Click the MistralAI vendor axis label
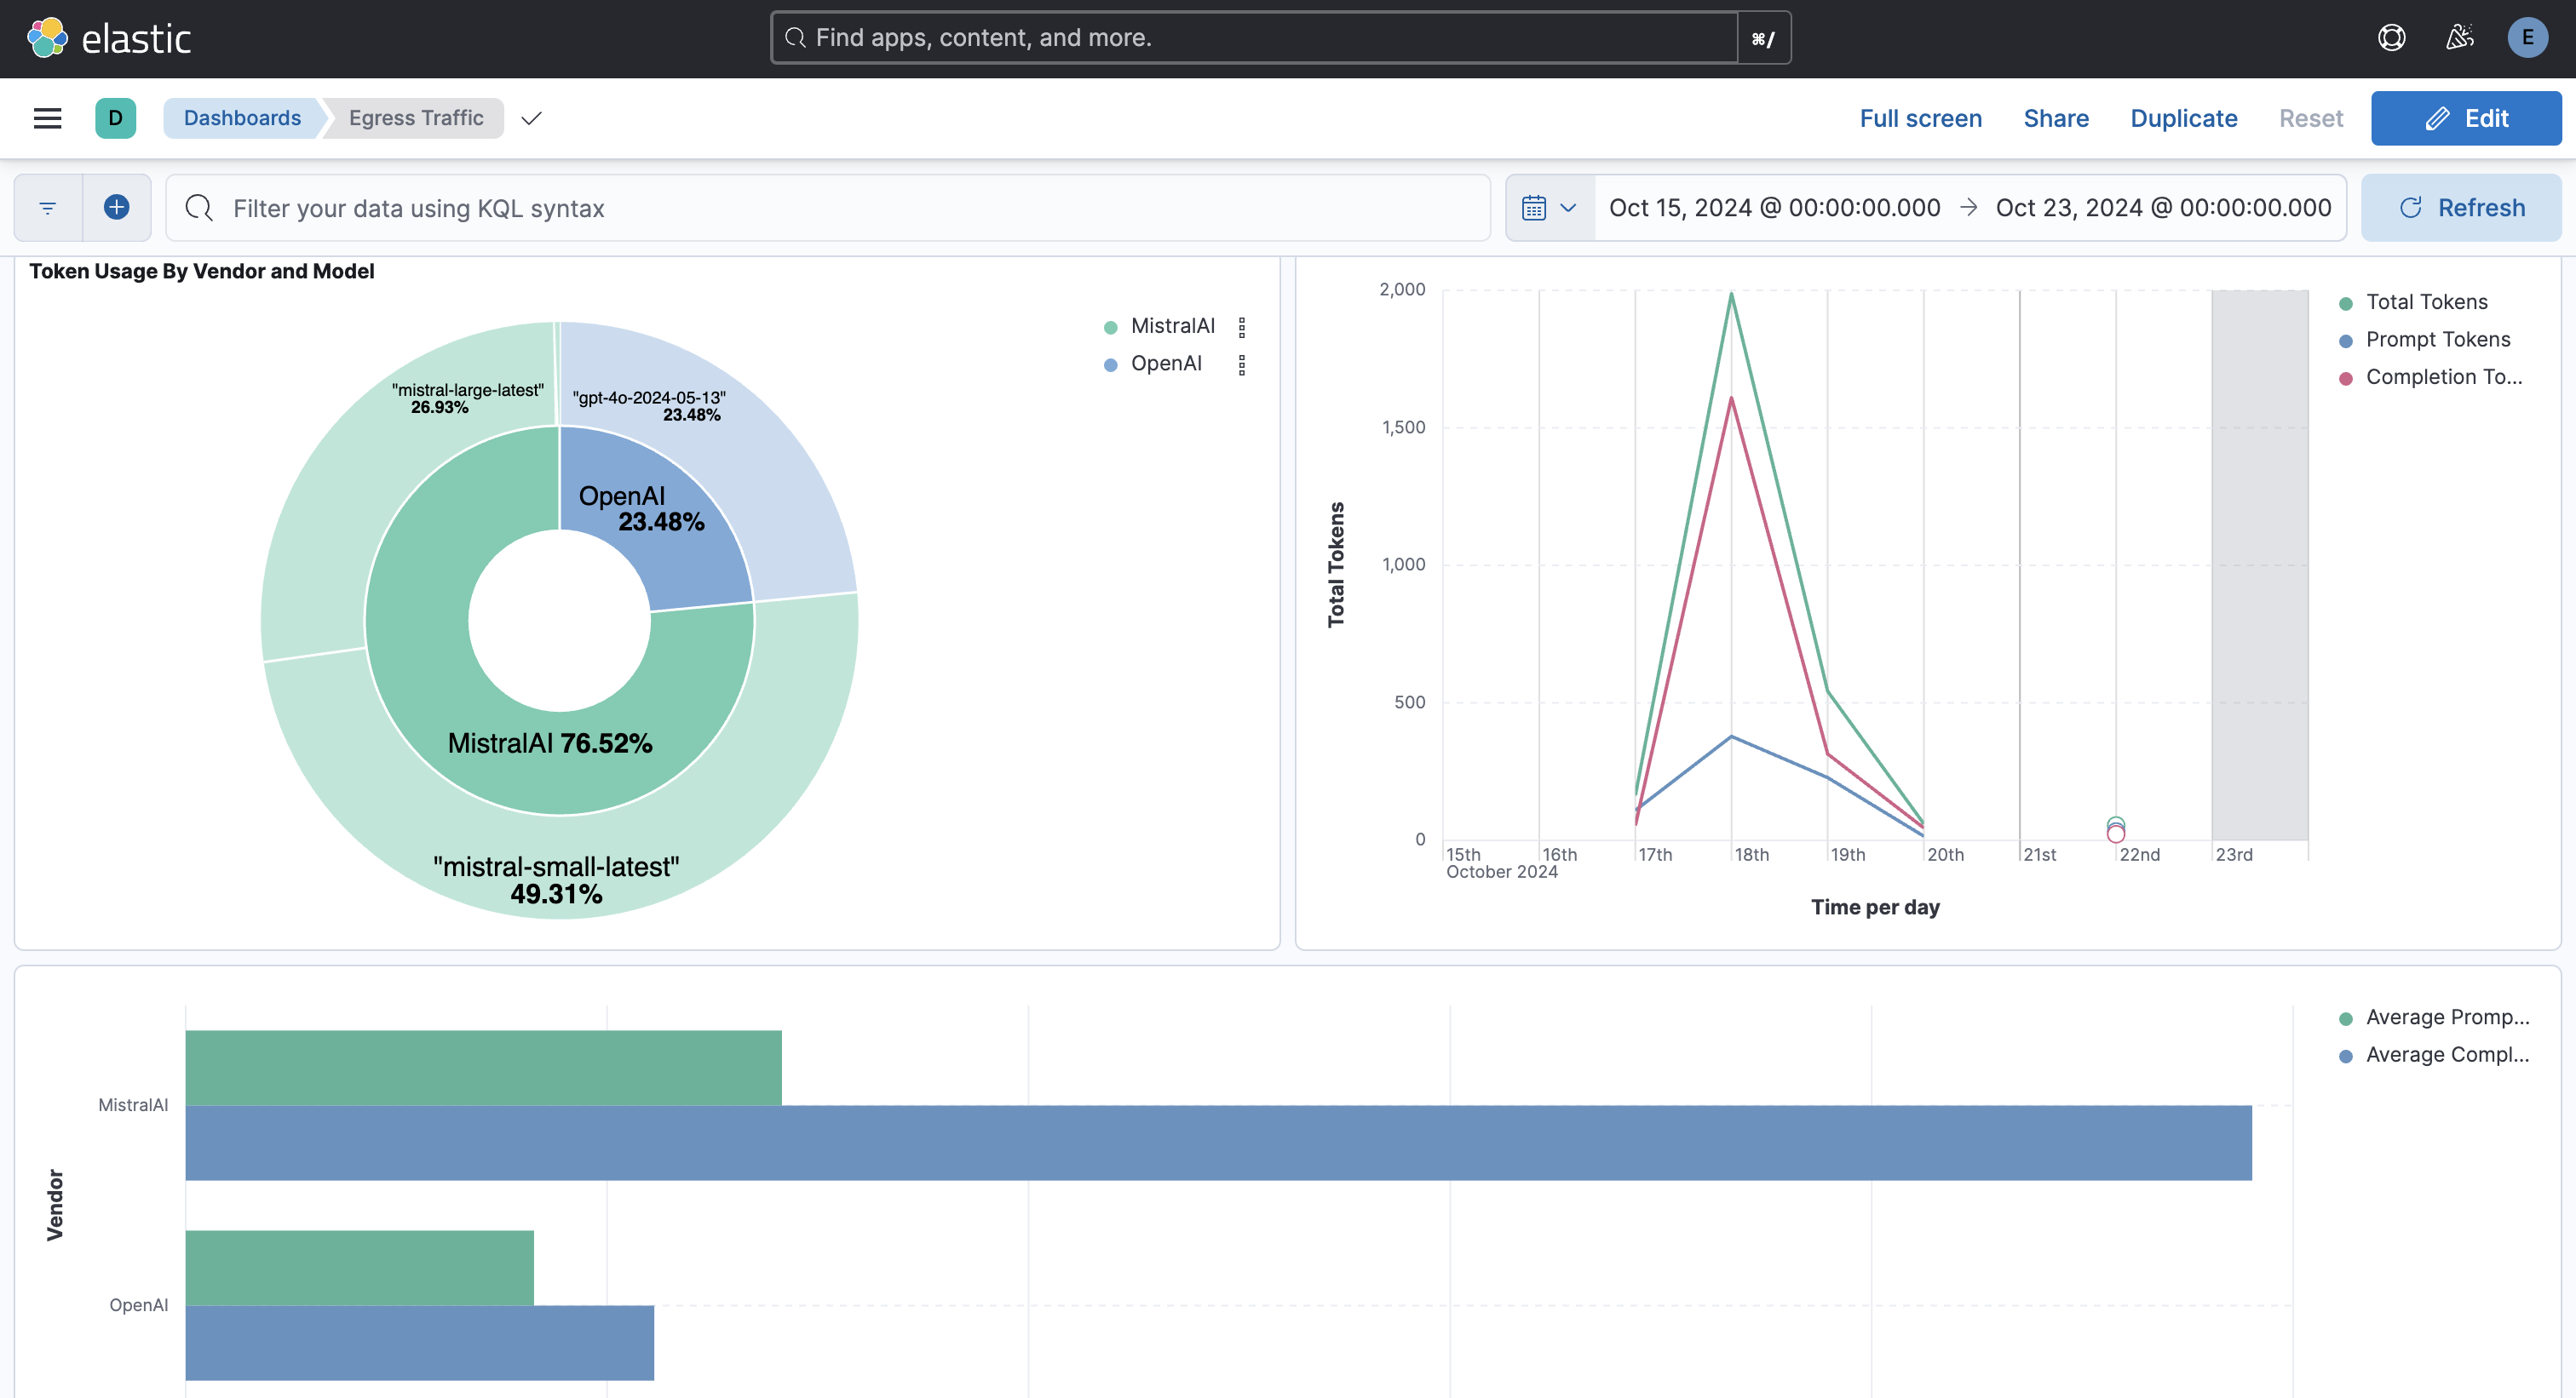Viewport: 2576px width, 1398px height. (x=133, y=1105)
